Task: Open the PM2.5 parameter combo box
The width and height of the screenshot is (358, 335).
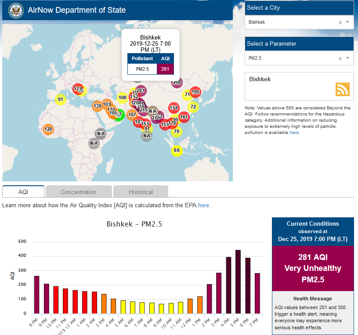Action: click(x=290, y=58)
